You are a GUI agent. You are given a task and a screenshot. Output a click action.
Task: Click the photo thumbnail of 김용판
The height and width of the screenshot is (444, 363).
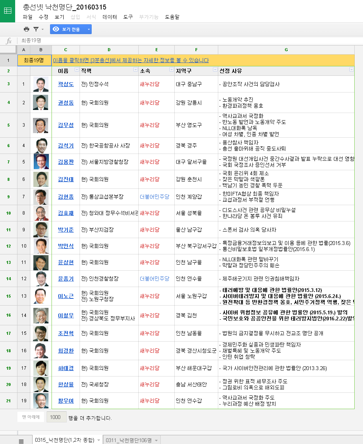41,162
